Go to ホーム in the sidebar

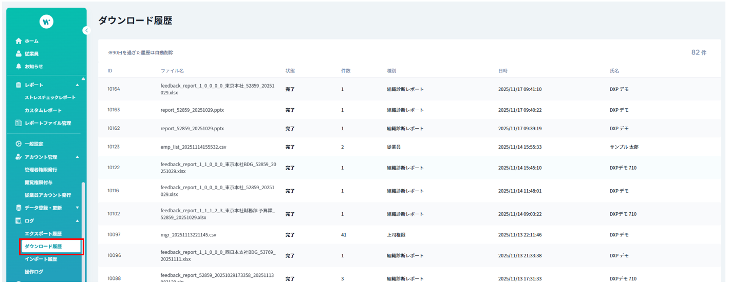31,41
